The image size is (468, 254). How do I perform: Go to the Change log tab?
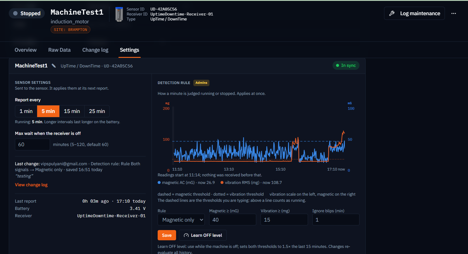(x=95, y=50)
